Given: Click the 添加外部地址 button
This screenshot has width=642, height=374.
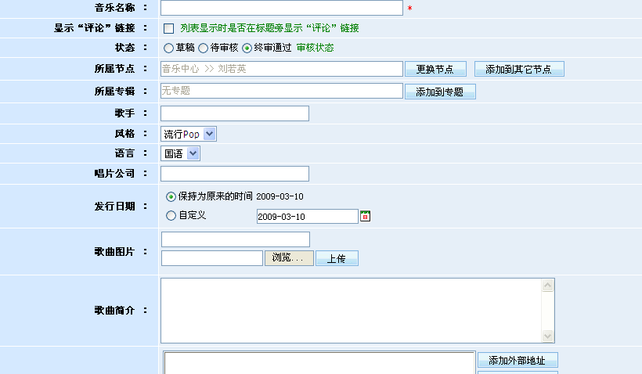Looking at the screenshot, I should (x=517, y=360).
